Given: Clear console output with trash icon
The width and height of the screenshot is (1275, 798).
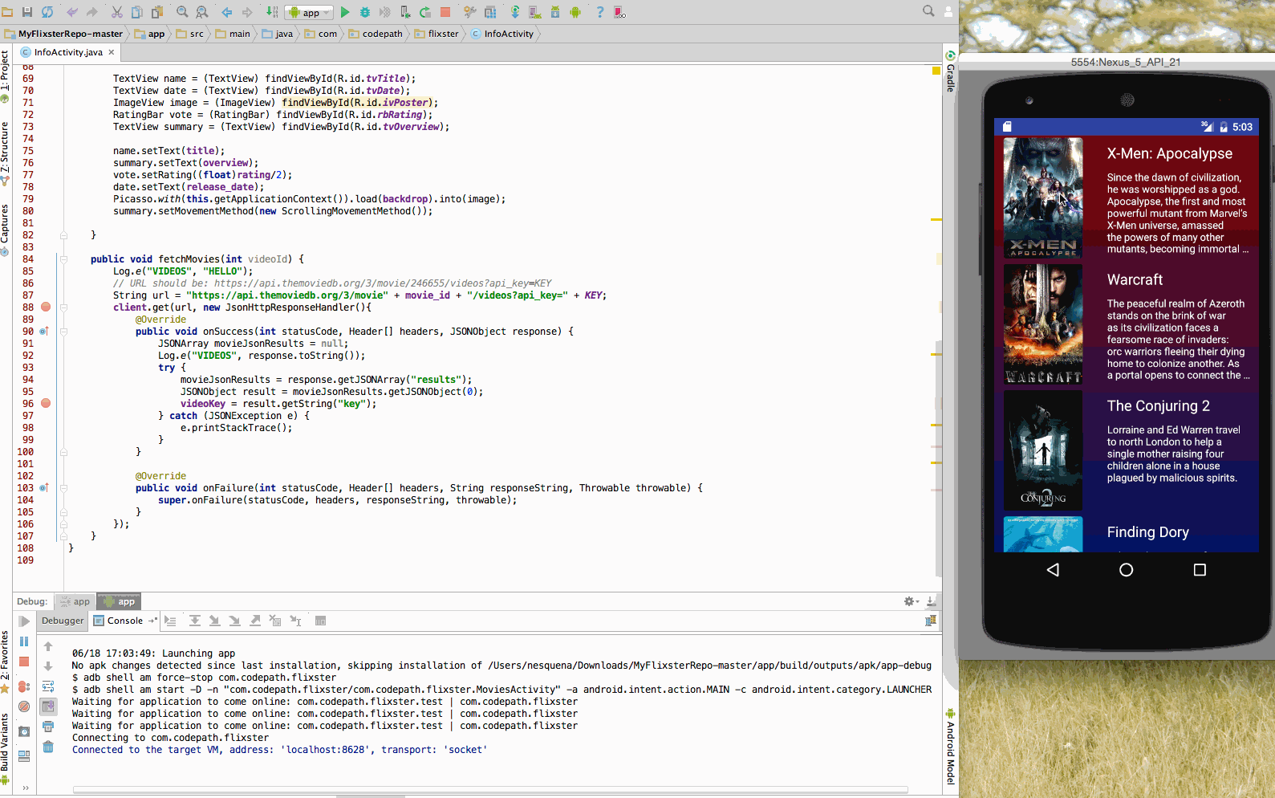Looking at the screenshot, I should click(x=48, y=747).
